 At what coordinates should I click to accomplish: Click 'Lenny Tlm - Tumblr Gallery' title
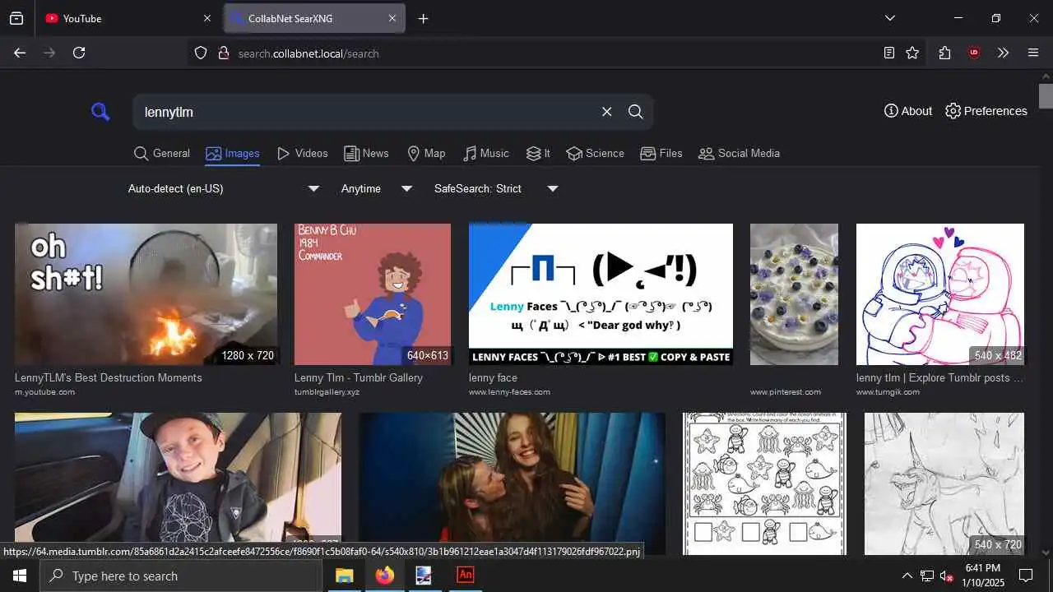pos(359,378)
